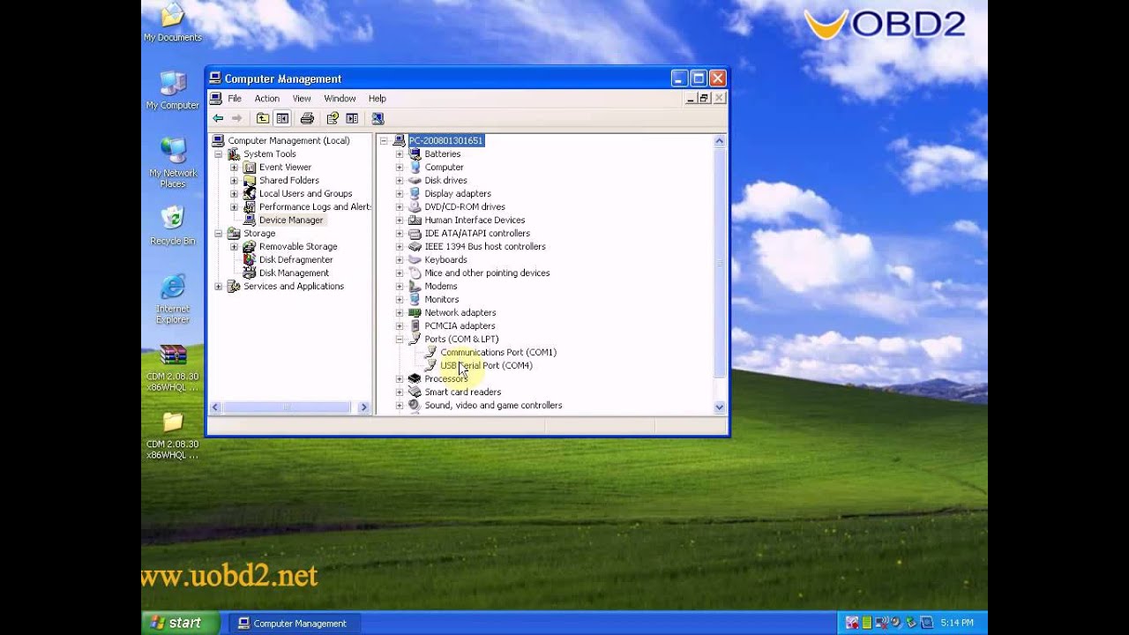Viewport: 1129px width, 635px height.
Task: Open the Window menu
Action: tap(340, 99)
